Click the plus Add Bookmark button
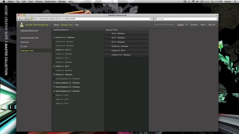The height and width of the screenshot is (134, 239). 28,19
